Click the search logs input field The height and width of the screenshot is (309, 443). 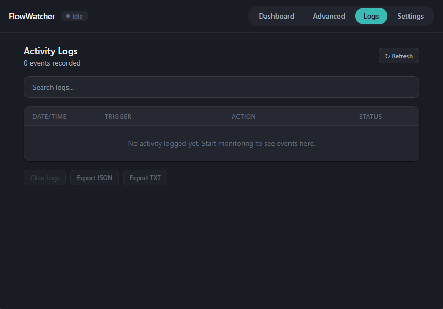(x=221, y=87)
